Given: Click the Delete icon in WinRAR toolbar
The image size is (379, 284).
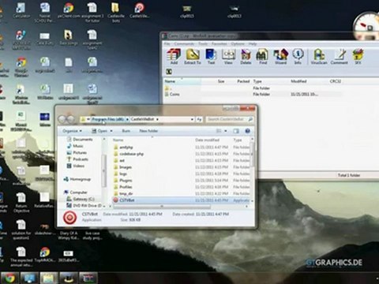Looking at the screenshot, I should tap(246, 56).
